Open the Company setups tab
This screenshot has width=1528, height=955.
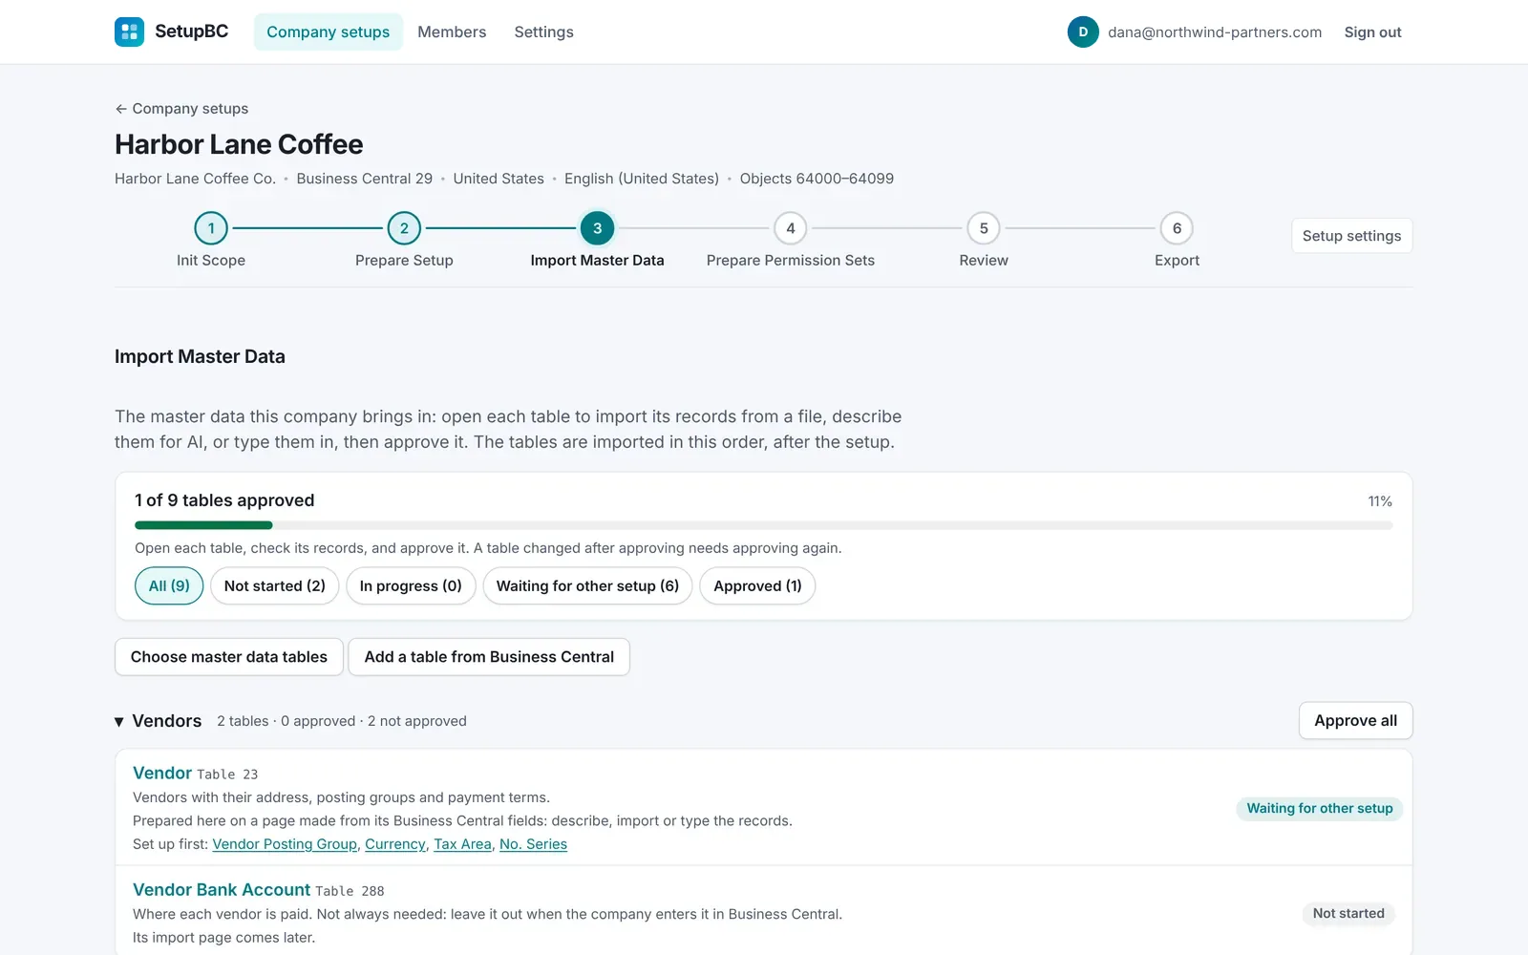coord(329,32)
